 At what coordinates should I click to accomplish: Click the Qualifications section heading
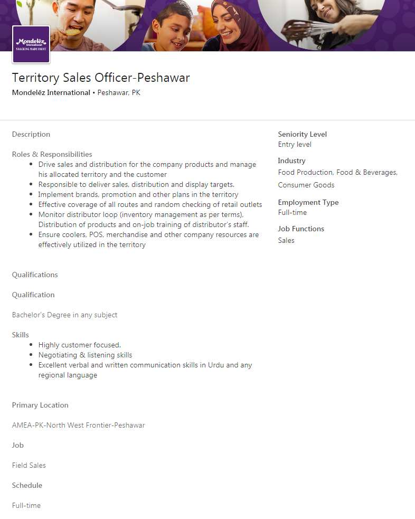click(x=35, y=275)
